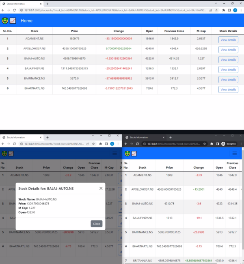
Task: Open the Chrome menu in top browser window
Action: 241,10
